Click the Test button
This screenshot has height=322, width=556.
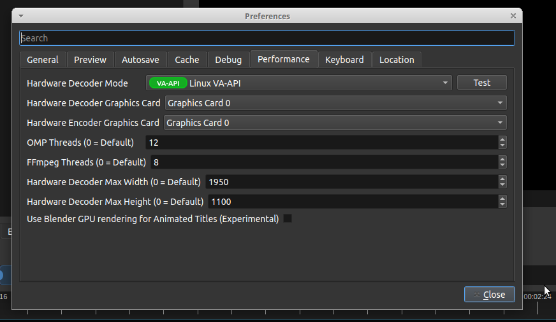tap(482, 83)
